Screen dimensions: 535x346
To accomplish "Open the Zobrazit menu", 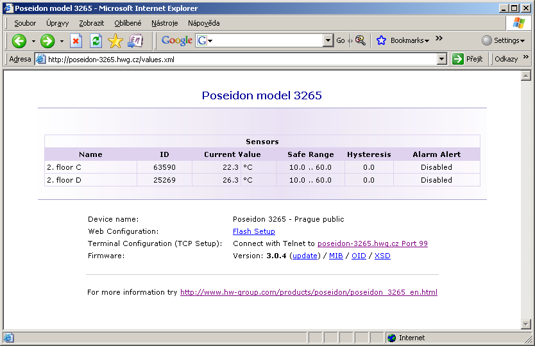I will tap(92, 23).
